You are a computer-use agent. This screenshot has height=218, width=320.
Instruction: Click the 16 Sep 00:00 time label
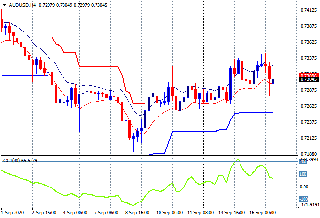click(x=262, y=213)
